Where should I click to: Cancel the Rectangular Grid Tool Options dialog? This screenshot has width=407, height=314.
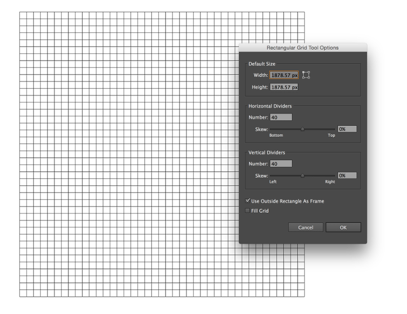pyautogui.click(x=306, y=227)
